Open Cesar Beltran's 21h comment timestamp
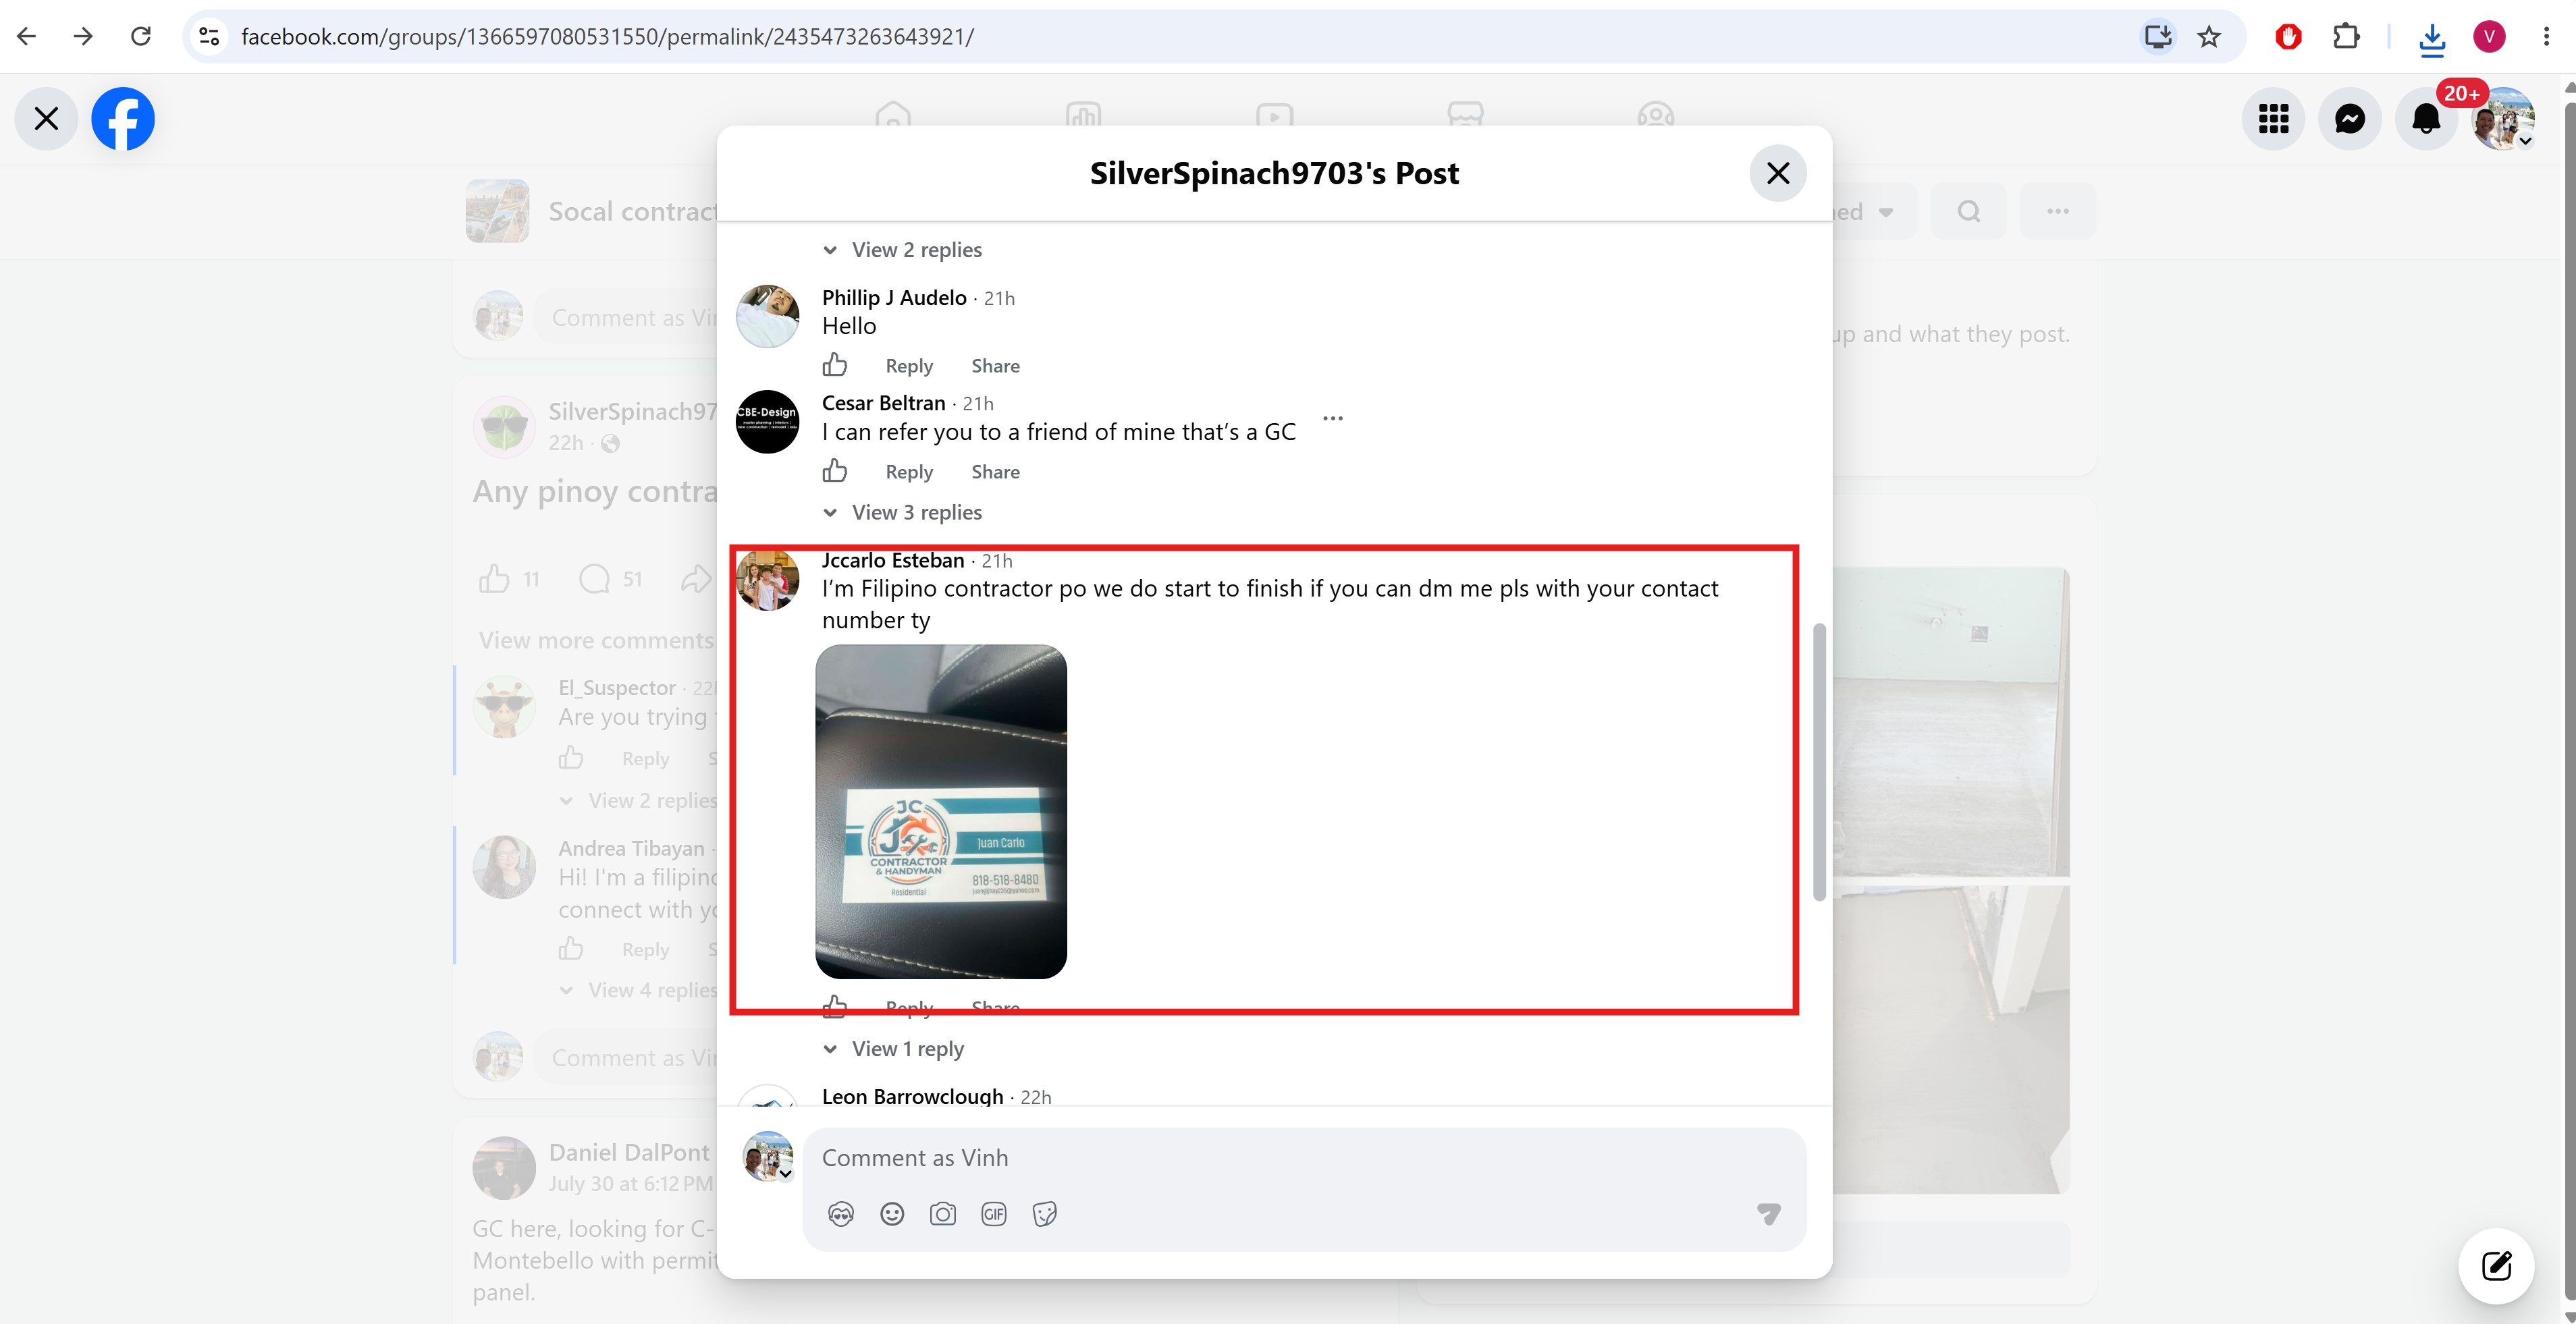The height and width of the screenshot is (1324, 2576). coord(978,404)
